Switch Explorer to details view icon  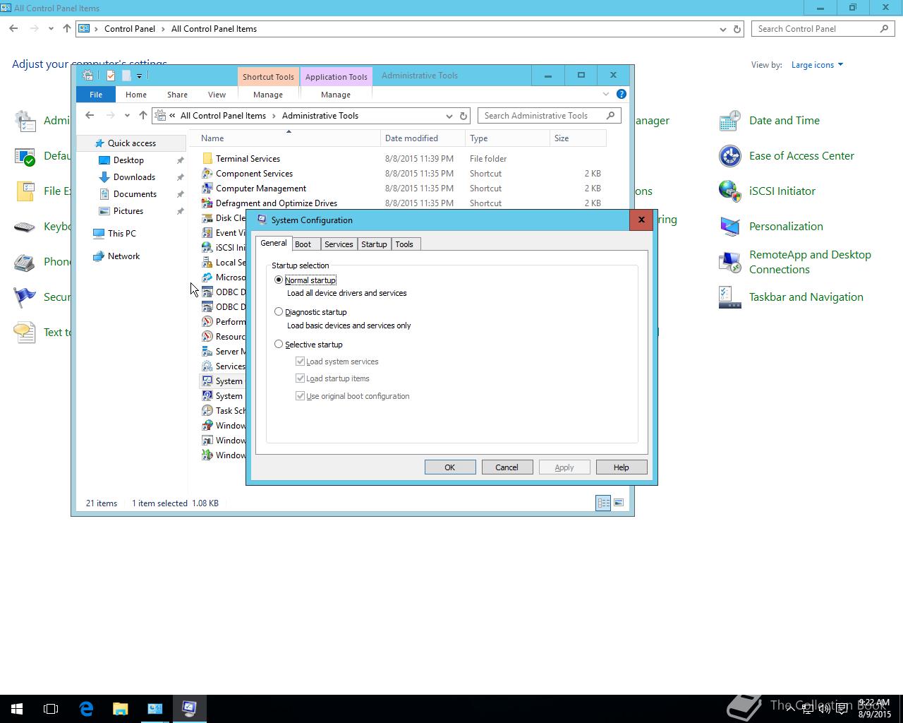tap(603, 503)
